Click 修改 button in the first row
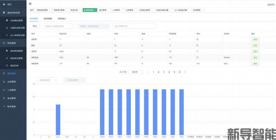The height and width of the screenshot is (140, 276). (255, 40)
